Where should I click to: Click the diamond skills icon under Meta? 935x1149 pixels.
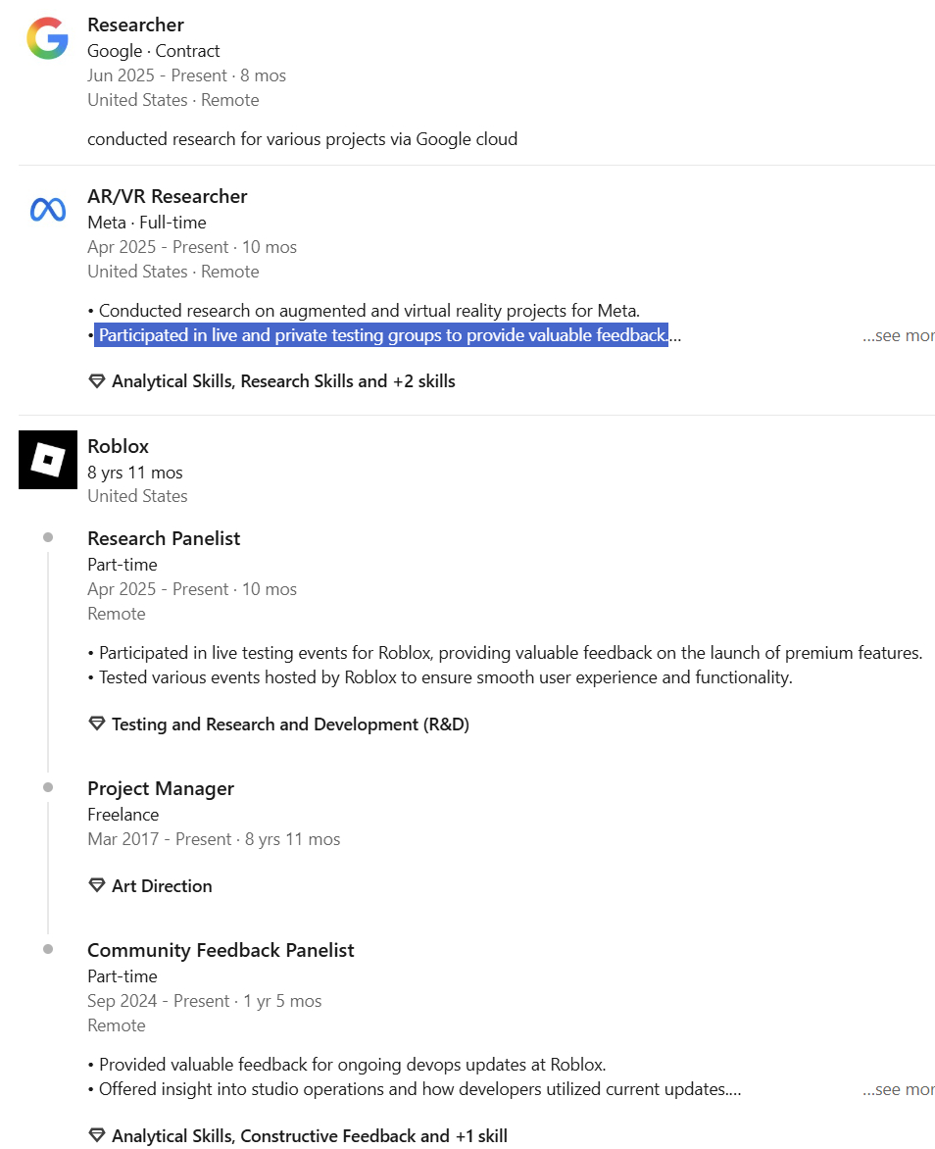[97, 381]
